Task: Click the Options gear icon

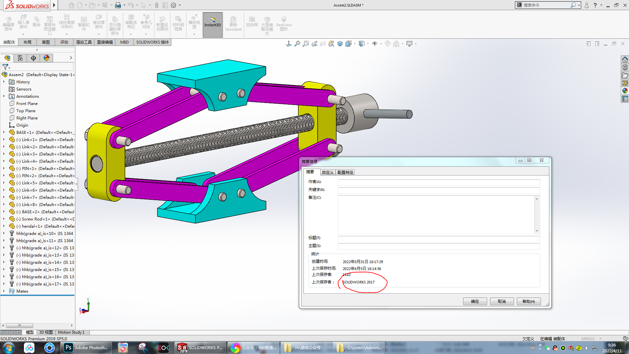Action: tap(173, 5)
